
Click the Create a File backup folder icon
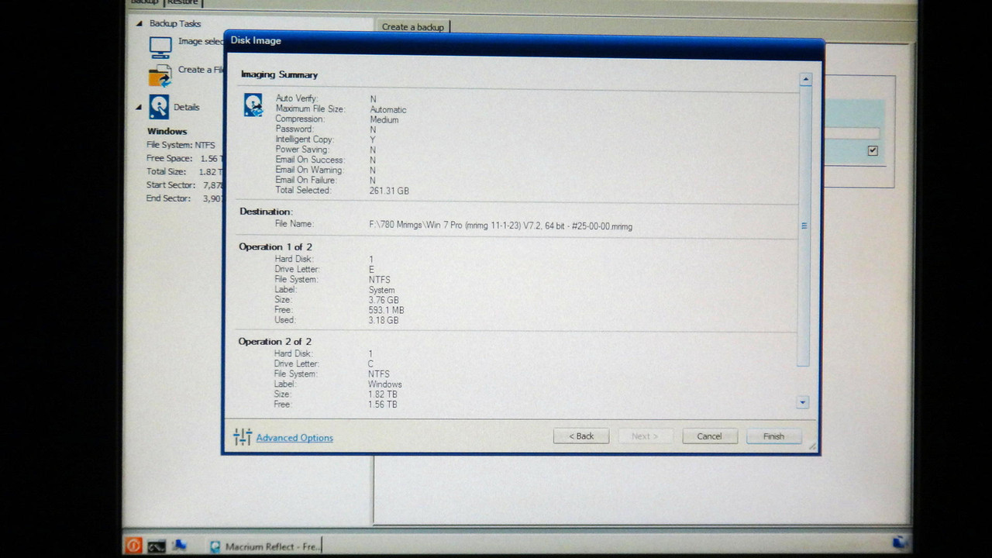160,75
